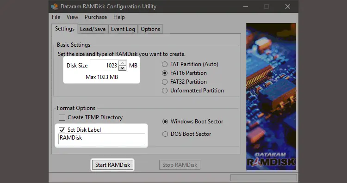This screenshot has height=183, width=347.
Task: Enable Create TEMP Directory checkbox
Action: click(62, 117)
